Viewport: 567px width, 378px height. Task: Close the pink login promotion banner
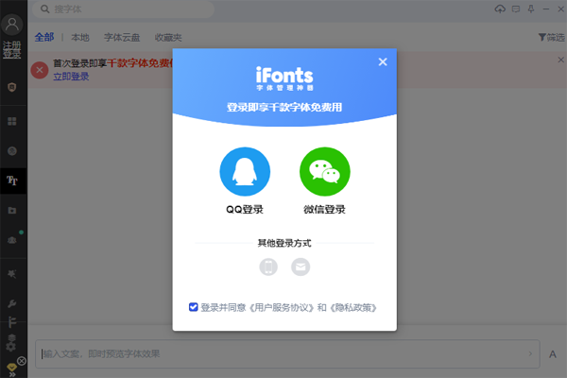[560, 60]
